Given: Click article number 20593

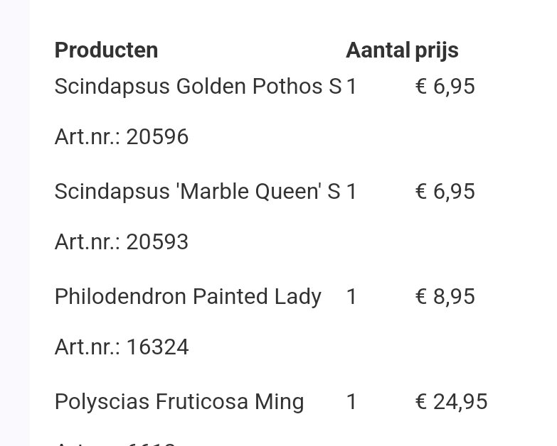Looking at the screenshot, I should pos(122,242).
